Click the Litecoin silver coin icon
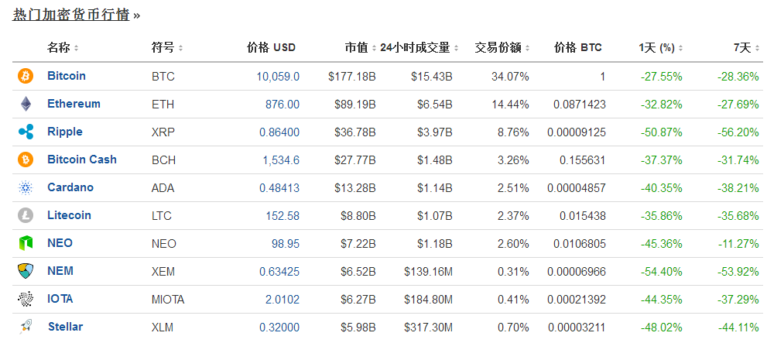Viewport: 767px width, 343px height. pos(26,215)
